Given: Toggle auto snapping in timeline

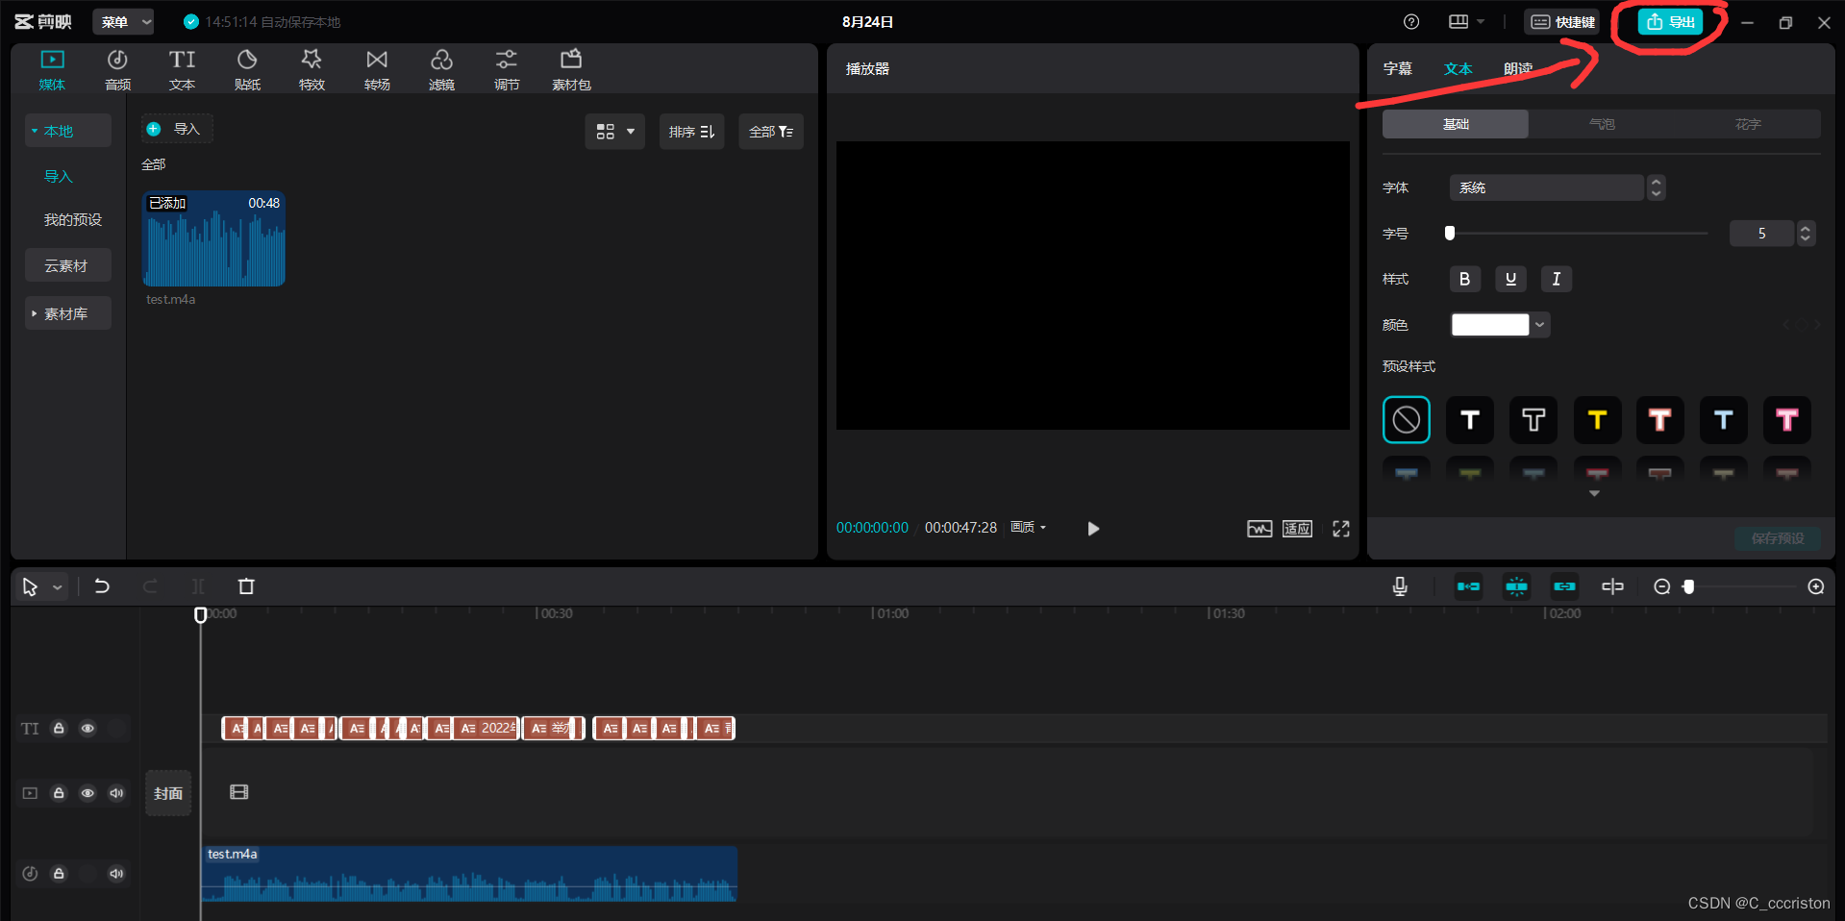Looking at the screenshot, I should pos(1516,586).
